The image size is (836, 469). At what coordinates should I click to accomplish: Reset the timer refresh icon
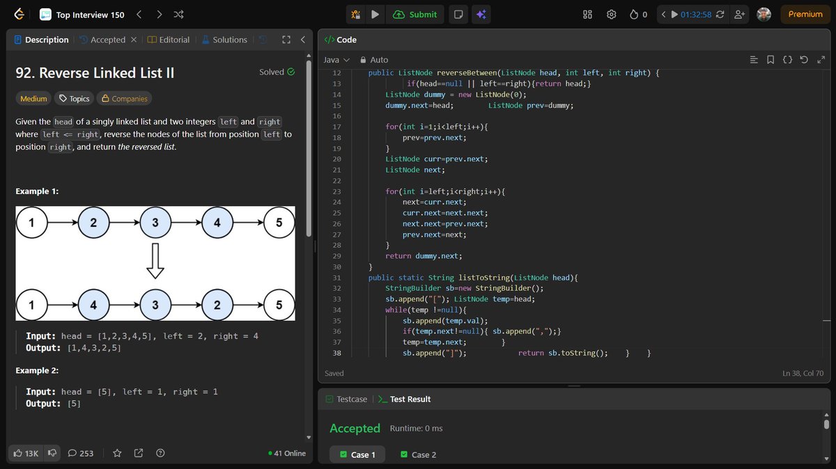(x=720, y=14)
